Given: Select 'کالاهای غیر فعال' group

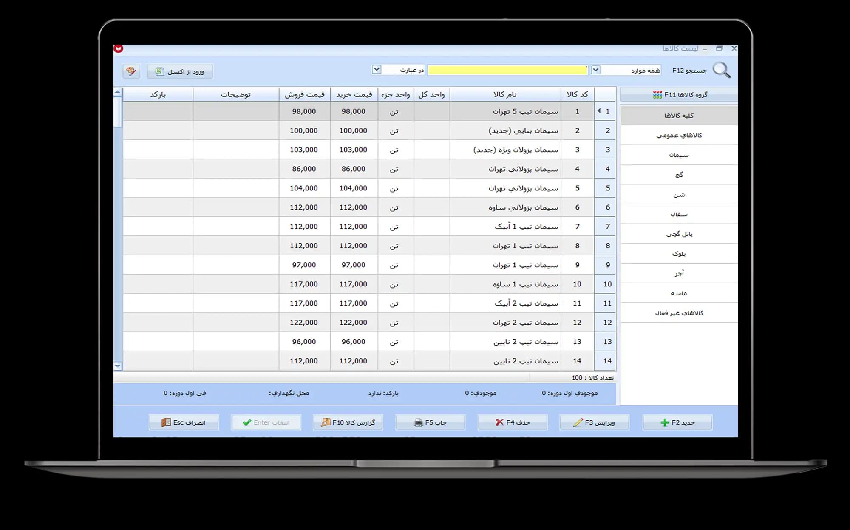Looking at the screenshot, I should 679,313.
